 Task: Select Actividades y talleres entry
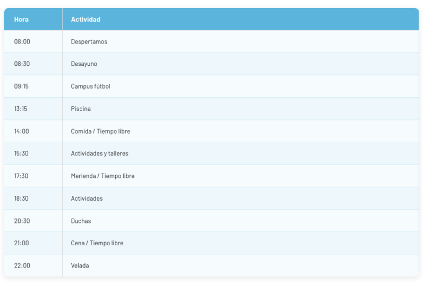99,153
